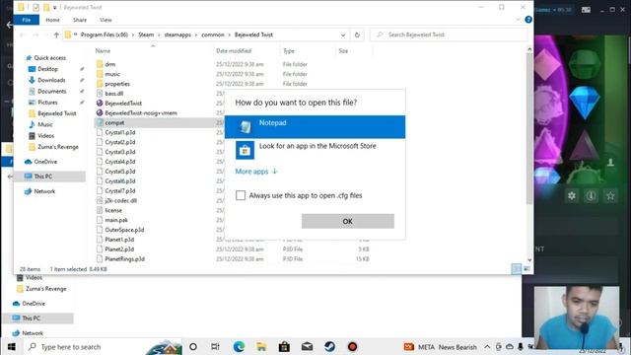Image resolution: width=631 pixels, height=355 pixels.
Task: Switch to large icons view layout
Action: pyautogui.click(x=526, y=269)
